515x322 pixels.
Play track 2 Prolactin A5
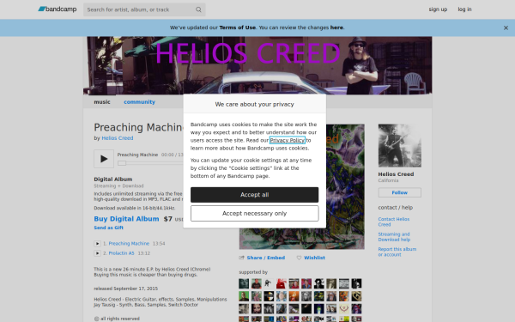click(x=97, y=253)
